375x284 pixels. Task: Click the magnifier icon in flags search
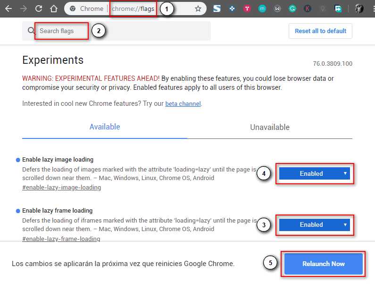click(31, 31)
